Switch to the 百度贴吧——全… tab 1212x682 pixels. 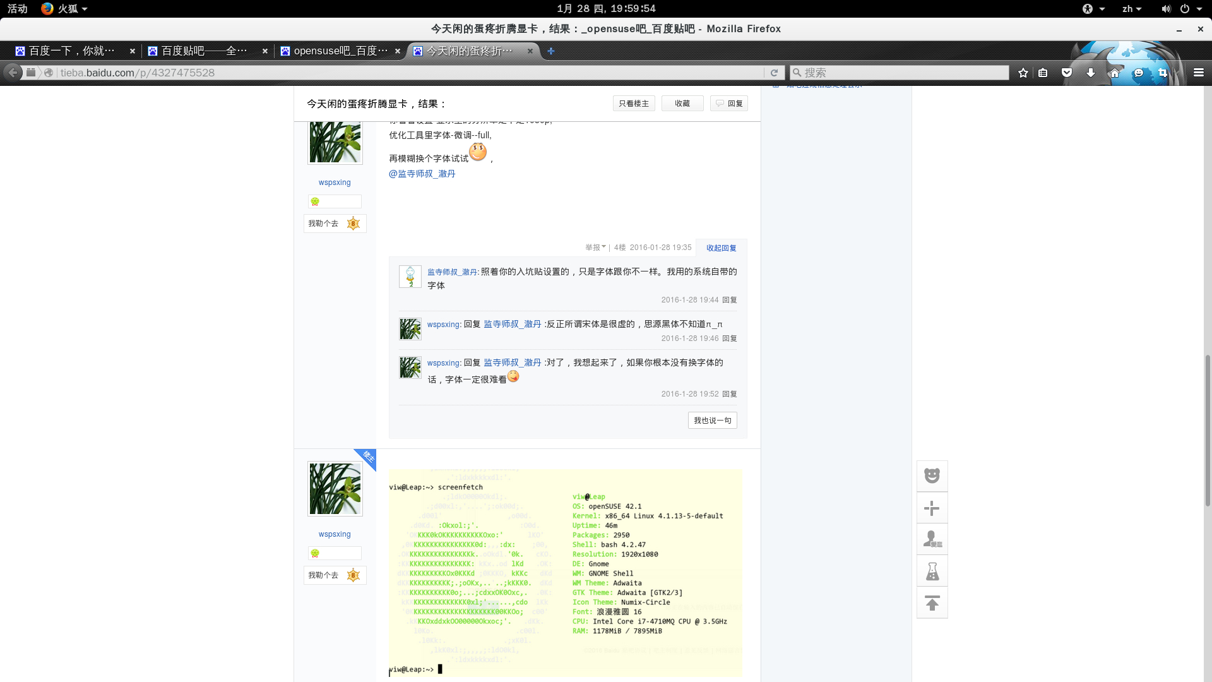click(x=205, y=51)
